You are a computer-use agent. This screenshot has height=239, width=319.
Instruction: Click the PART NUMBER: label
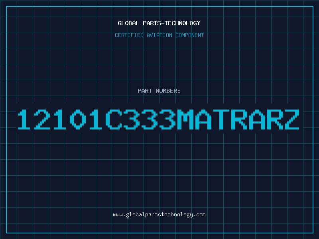pos(159,91)
